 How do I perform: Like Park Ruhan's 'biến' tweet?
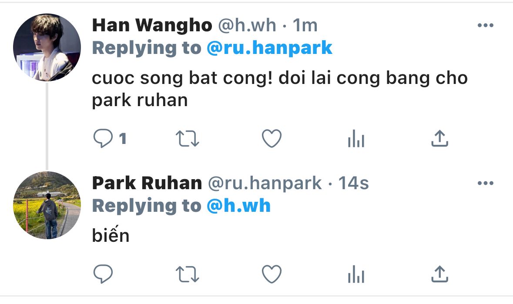coord(272,274)
